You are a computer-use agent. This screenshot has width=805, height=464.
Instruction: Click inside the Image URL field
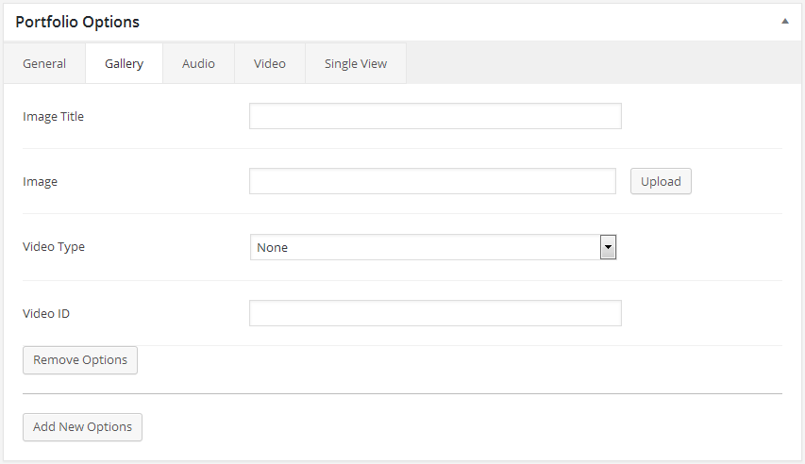point(432,181)
